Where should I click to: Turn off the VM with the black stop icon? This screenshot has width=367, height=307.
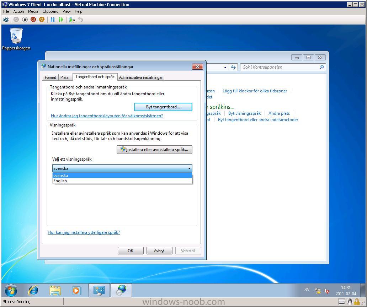point(25,20)
